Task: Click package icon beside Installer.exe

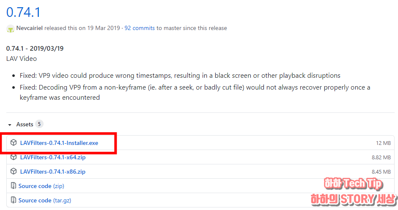Action: point(14,142)
